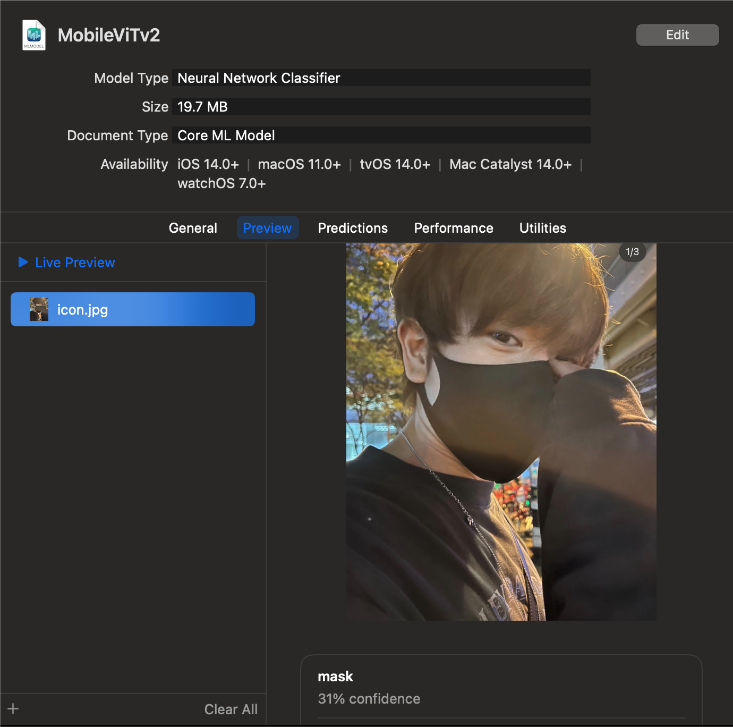The width and height of the screenshot is (733, 727).
Task: Select the Preview tab
Action: [x=267, y=228]
